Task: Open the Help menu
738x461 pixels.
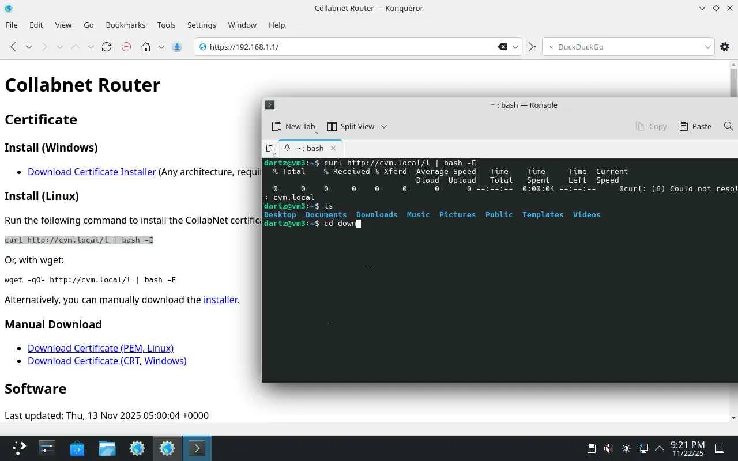Action: [x=277, y=25]
